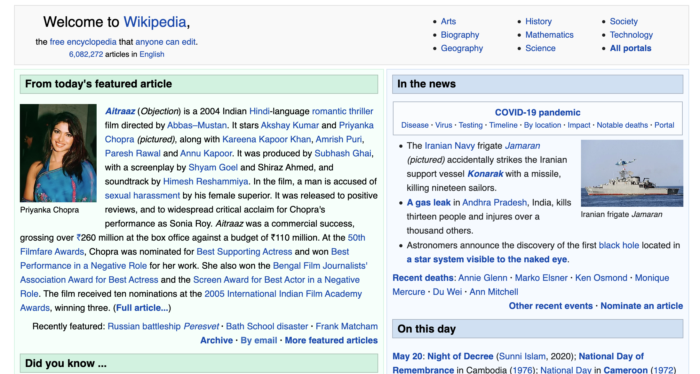Open the bold Aitraaz article link

120,111
